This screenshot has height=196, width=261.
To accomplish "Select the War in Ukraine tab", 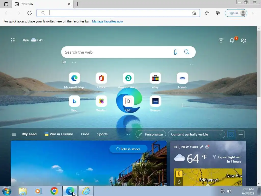I will pyautogui.click(x=59, y=134).
